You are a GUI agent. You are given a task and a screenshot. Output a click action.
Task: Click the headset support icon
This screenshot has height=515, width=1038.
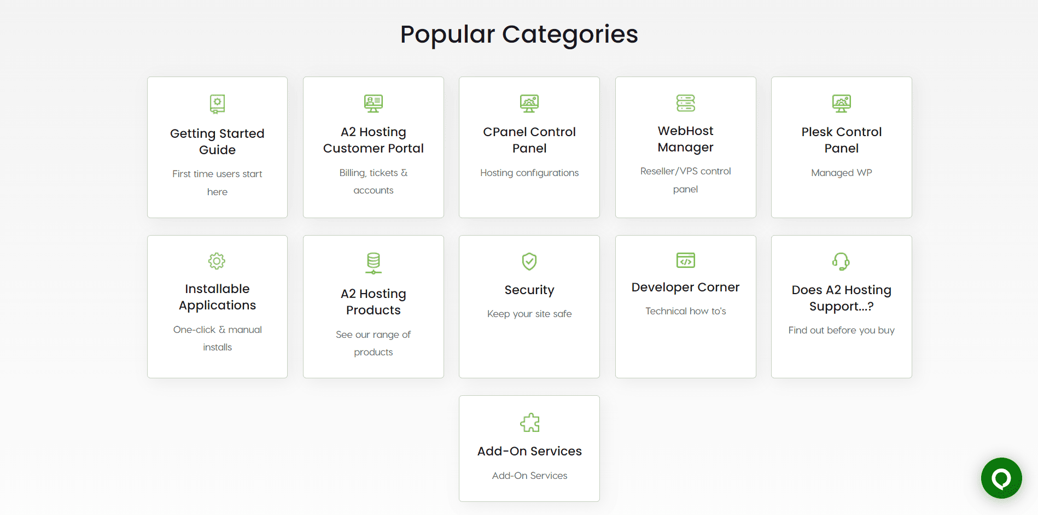[x=841, y=261]
